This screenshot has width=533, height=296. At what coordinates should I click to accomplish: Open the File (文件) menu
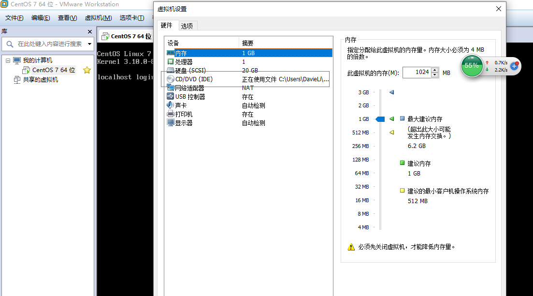pos(14,18)
